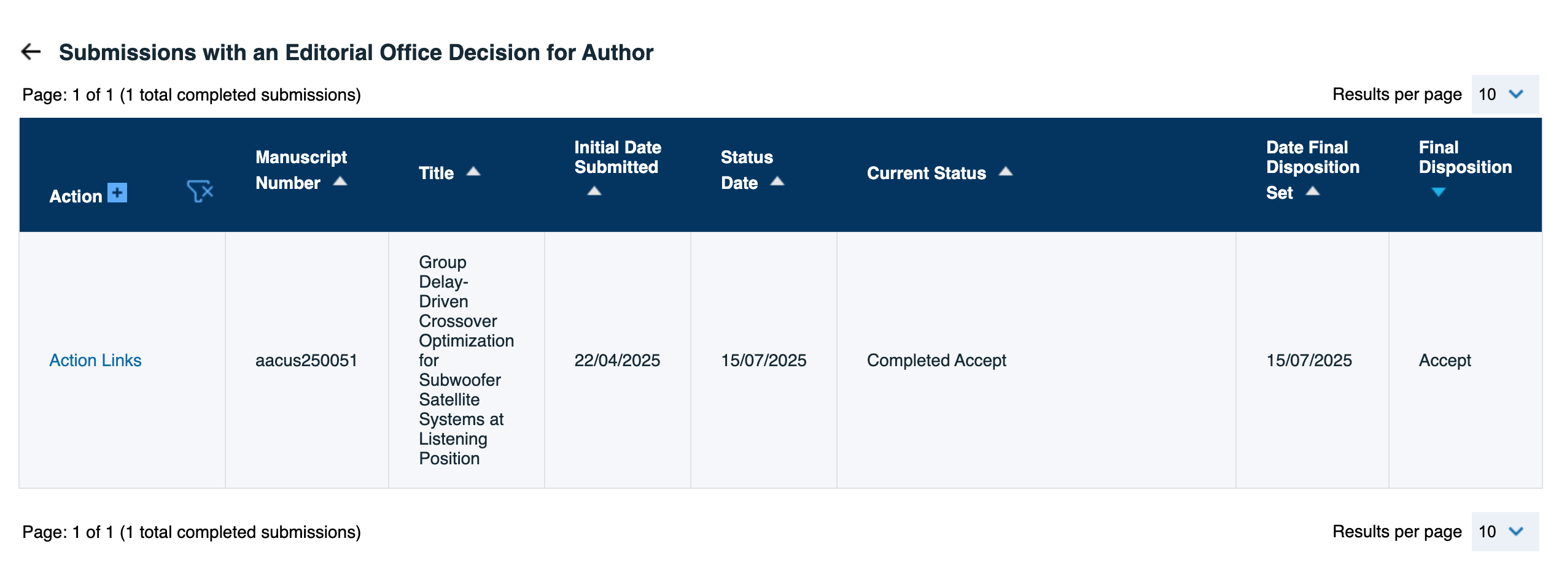Toggle Final Disposition sort direction arrow
This screenshot has width=1567, height=579.
coord(1438,192)
